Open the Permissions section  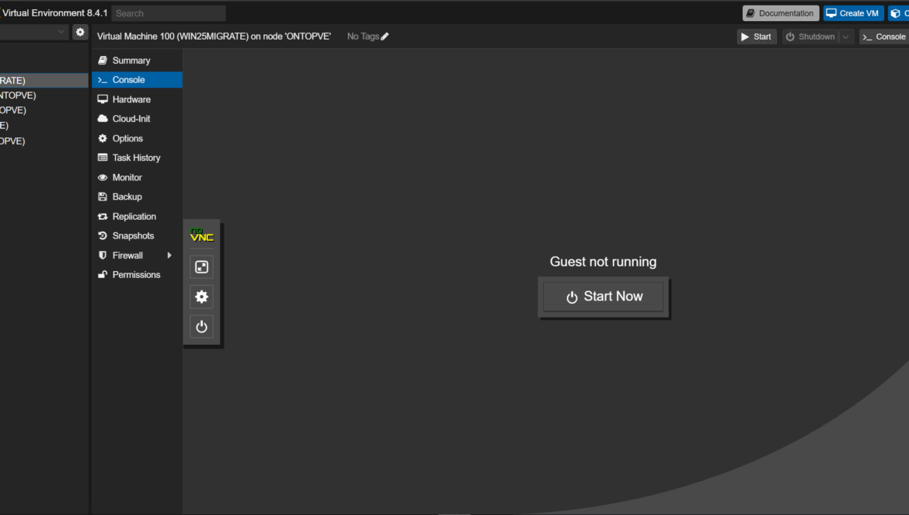[x=137, y=275]
